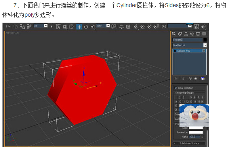Click the Align tool icon
The height and width of the screenshot is (147, 229).
[x=203, y=27]
